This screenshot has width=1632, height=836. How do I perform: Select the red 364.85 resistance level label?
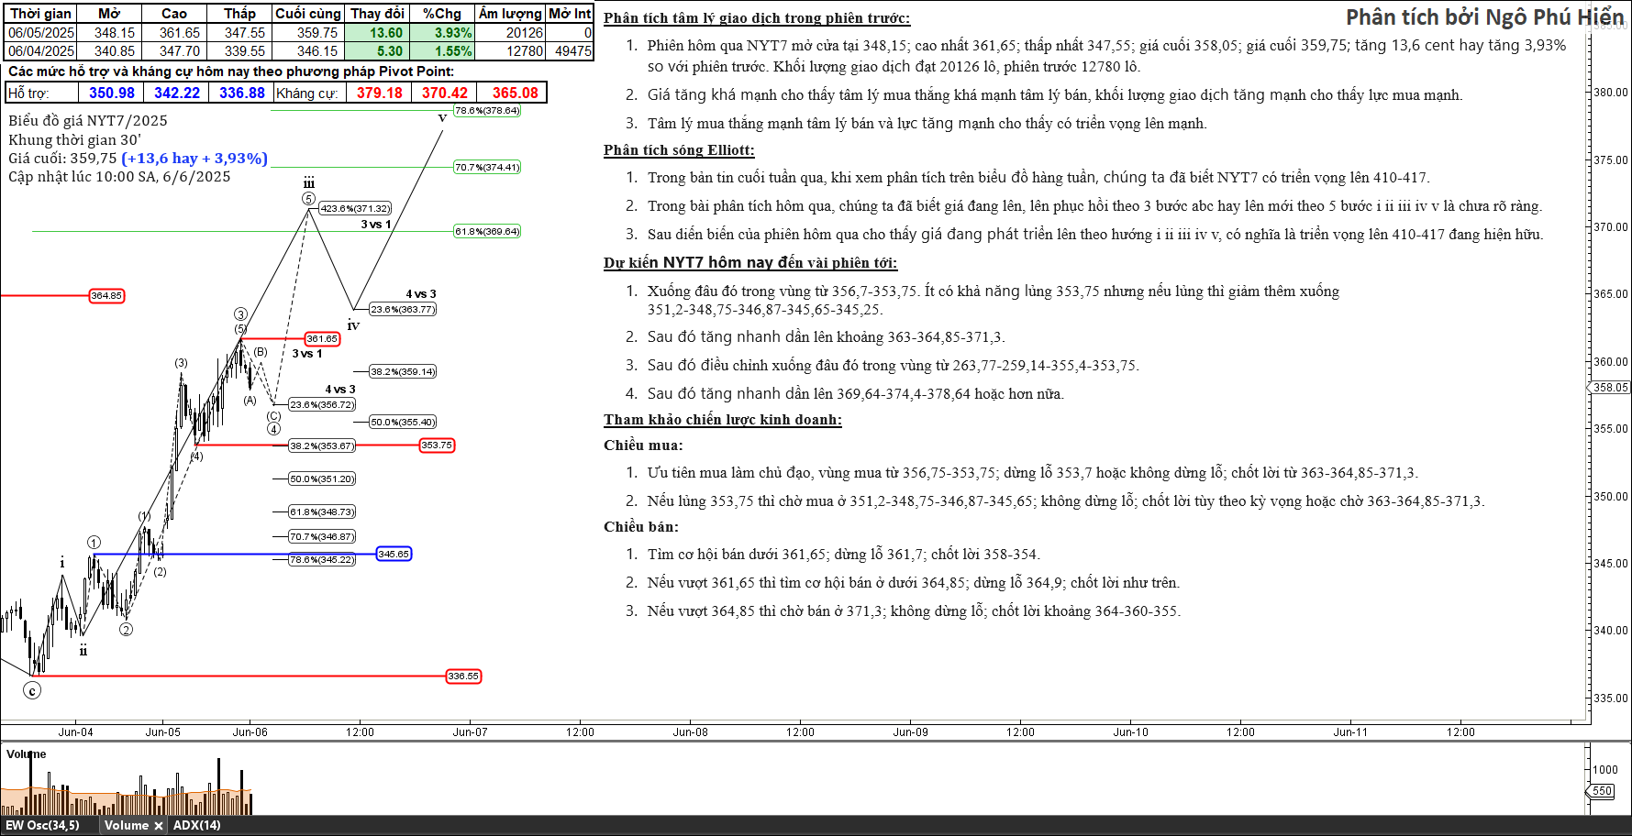tap(106, 296)
